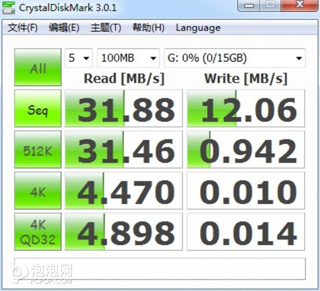Click the empty comment field at bottom
The width and height of the screenshot is (320, 291).
click(x=160, y=269)
